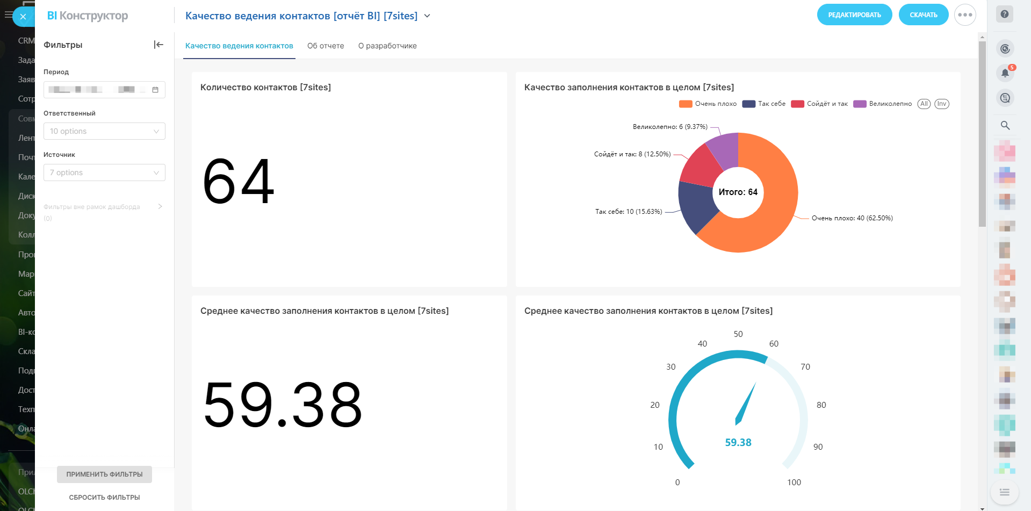The height and width of the screenshot is (511, 1031).
Task: Open the calendar icon in Период field
Action: point(155,90)
